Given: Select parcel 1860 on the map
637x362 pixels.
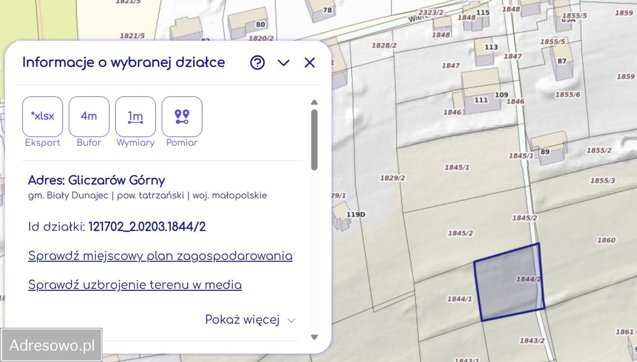Looking at the screenshot, I should click(607, 240).
